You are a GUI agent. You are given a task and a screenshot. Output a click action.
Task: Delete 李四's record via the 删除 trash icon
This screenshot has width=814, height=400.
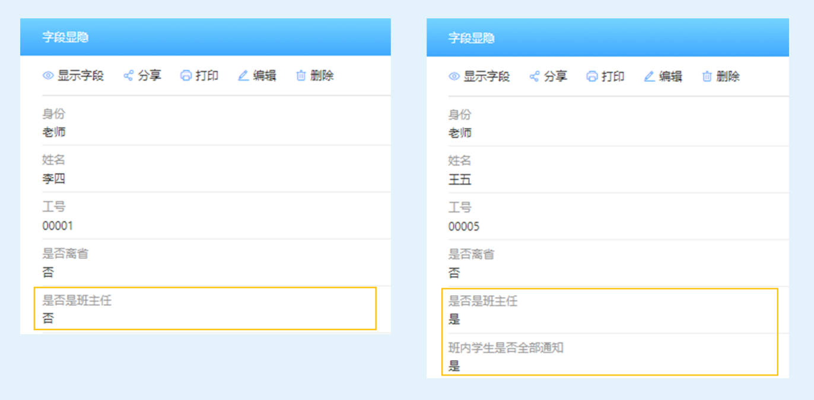point(301,76)
